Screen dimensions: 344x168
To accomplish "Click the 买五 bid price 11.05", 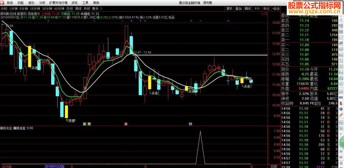I will [x=304, y=64].
